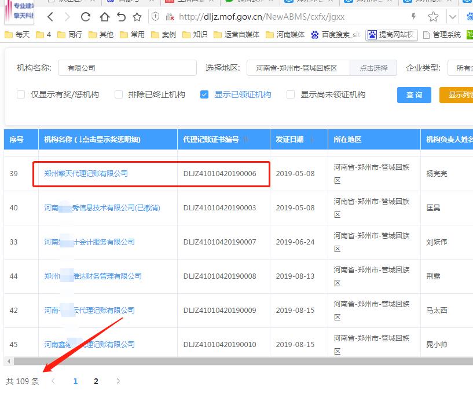Image resolution: width=473 pixels, height=394 pixels.
Task: Open the 知识 bookmark folder
Action: tap(195, 35)
